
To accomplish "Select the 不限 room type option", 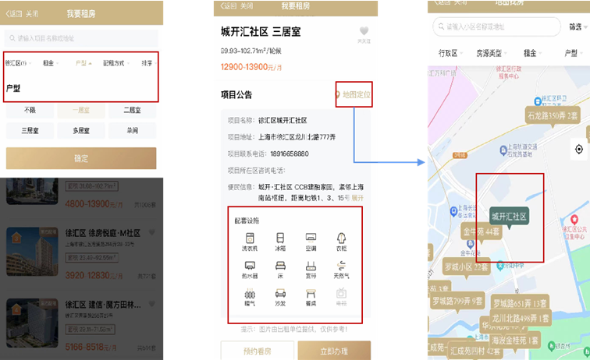I will pyautogui.click(x=30, y=111).
